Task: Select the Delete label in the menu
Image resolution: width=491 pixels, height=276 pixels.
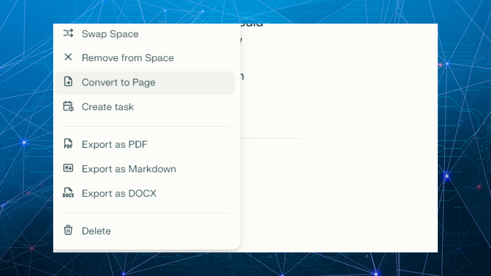Action: pyautogui.click(x=96, y=231)
